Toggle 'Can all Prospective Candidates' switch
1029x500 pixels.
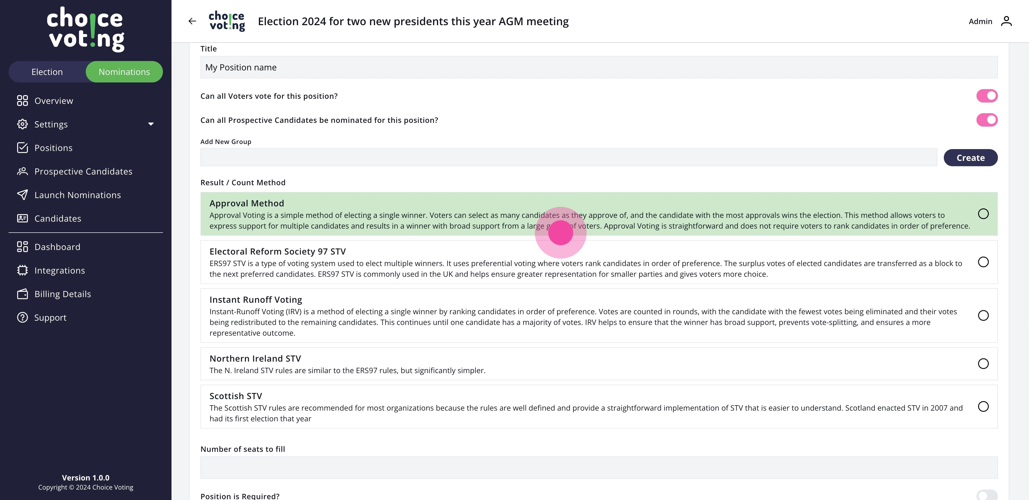pos(987,120)
